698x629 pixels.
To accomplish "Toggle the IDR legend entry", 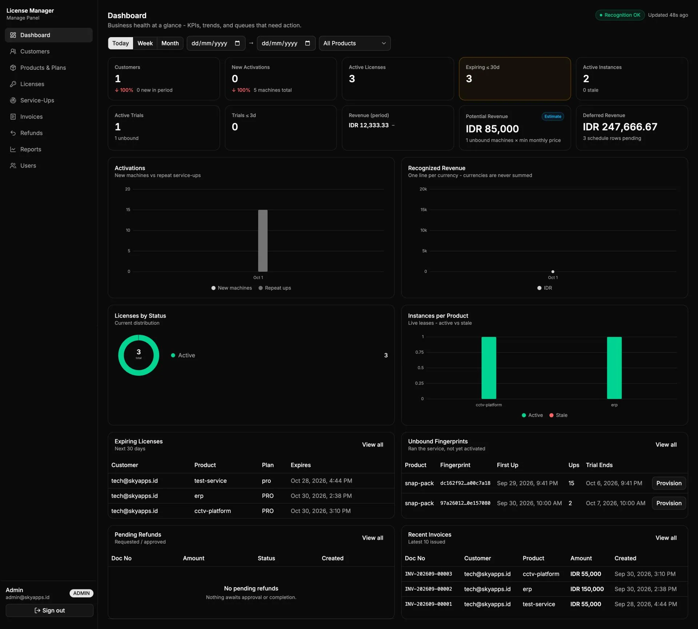I will coord(545,288).
